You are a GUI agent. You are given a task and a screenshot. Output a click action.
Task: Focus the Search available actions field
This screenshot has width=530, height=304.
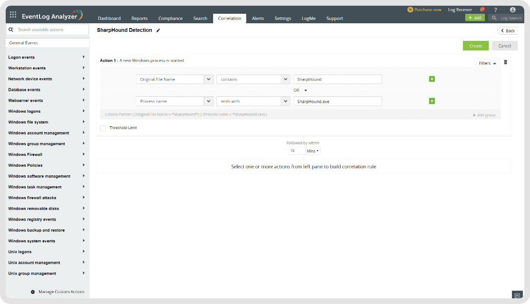(x=47, y=30)
